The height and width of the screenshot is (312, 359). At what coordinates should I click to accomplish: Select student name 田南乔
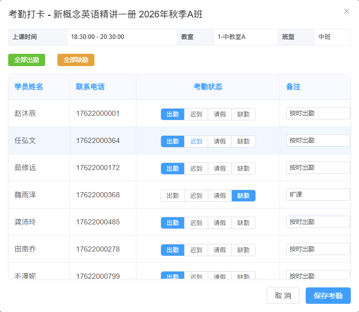click(x=25, y=249)
